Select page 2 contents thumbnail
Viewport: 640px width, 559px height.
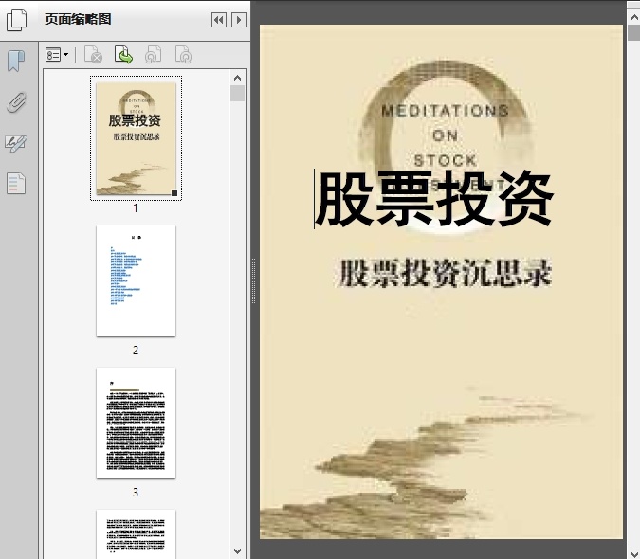[136, 281]
